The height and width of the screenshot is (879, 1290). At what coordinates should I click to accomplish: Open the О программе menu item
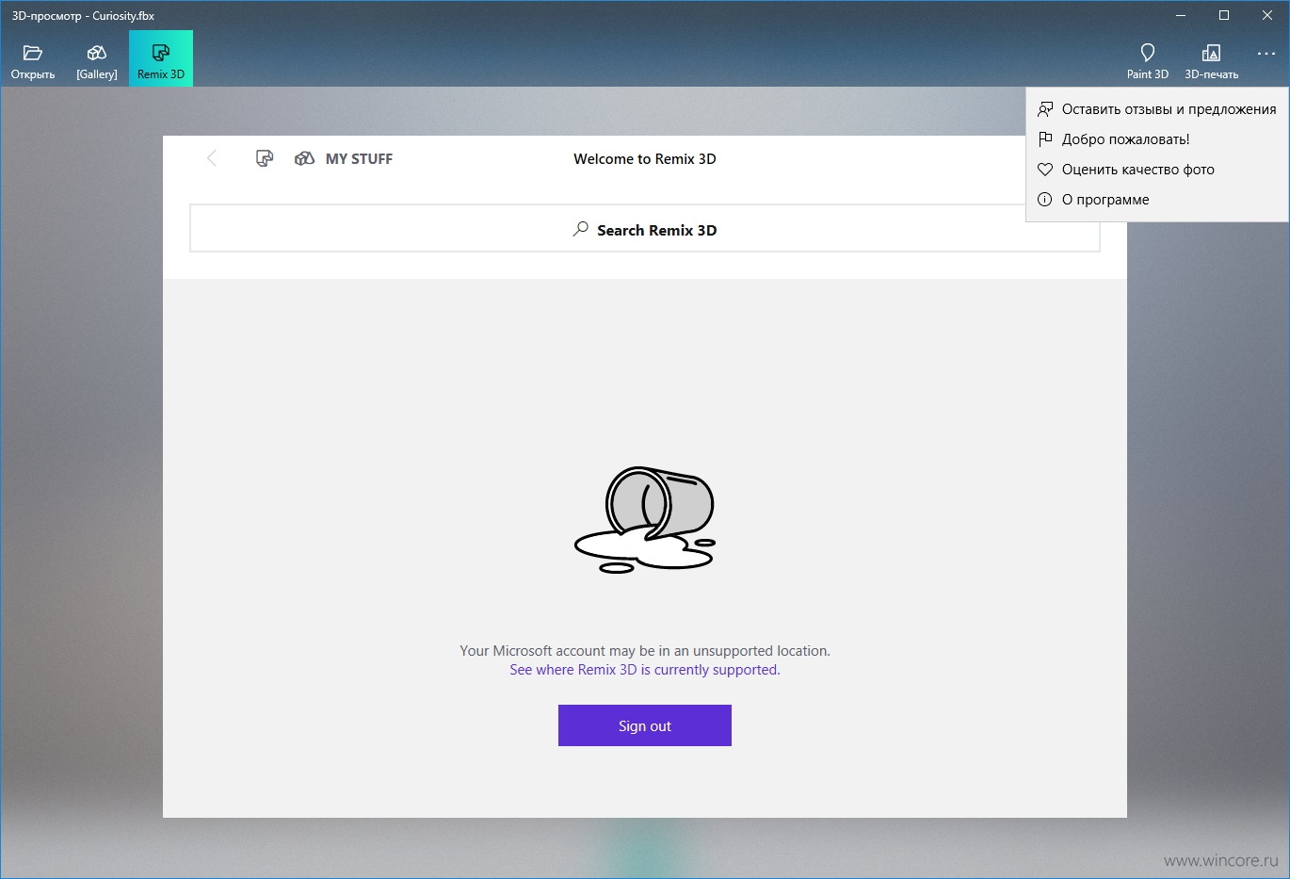[1157, 200]
